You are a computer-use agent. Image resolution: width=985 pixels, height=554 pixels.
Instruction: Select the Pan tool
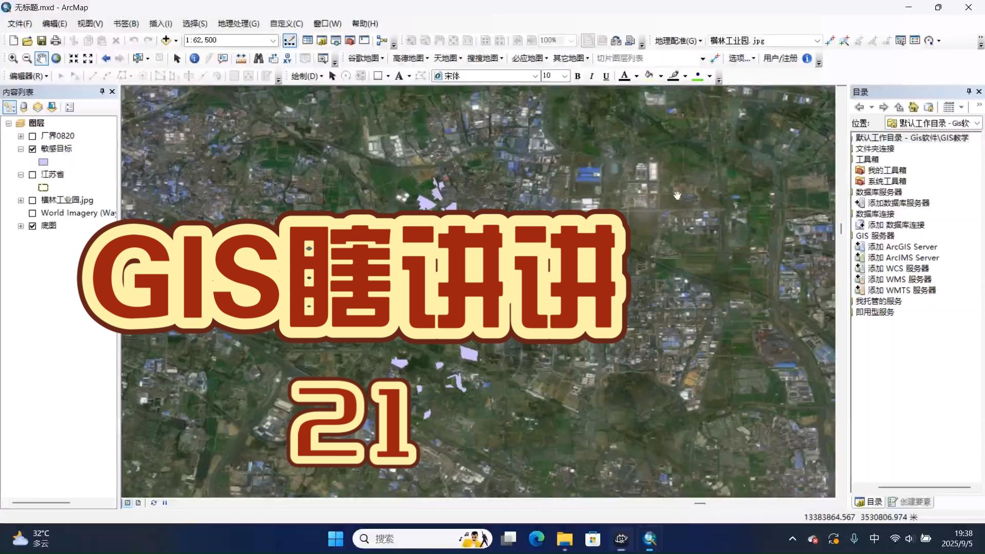pos(41,58)
